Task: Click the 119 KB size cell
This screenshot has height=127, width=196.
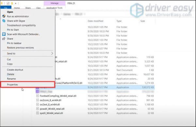Action: [150, 57]
